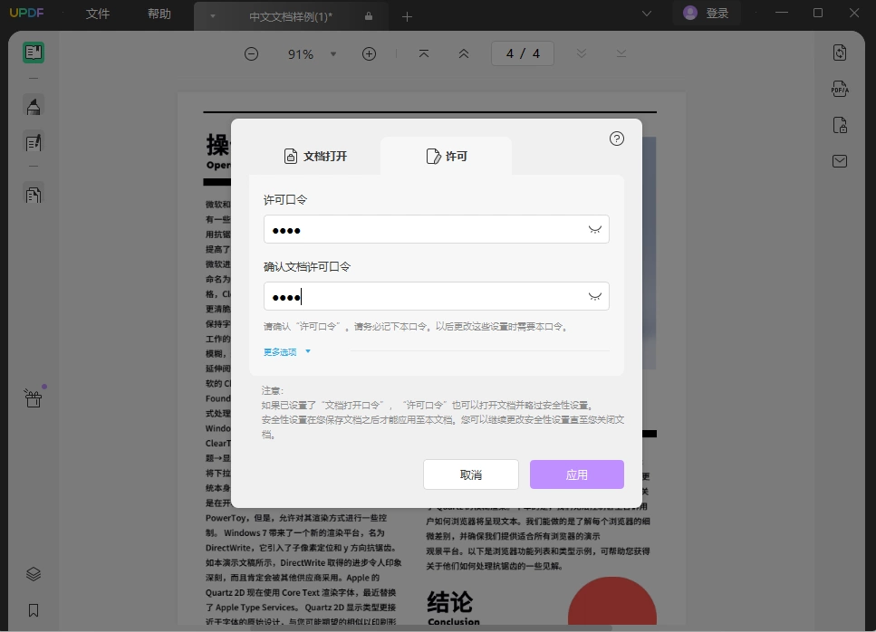Click the 登录 login button
876x632 pixels.
click(707, 13)
